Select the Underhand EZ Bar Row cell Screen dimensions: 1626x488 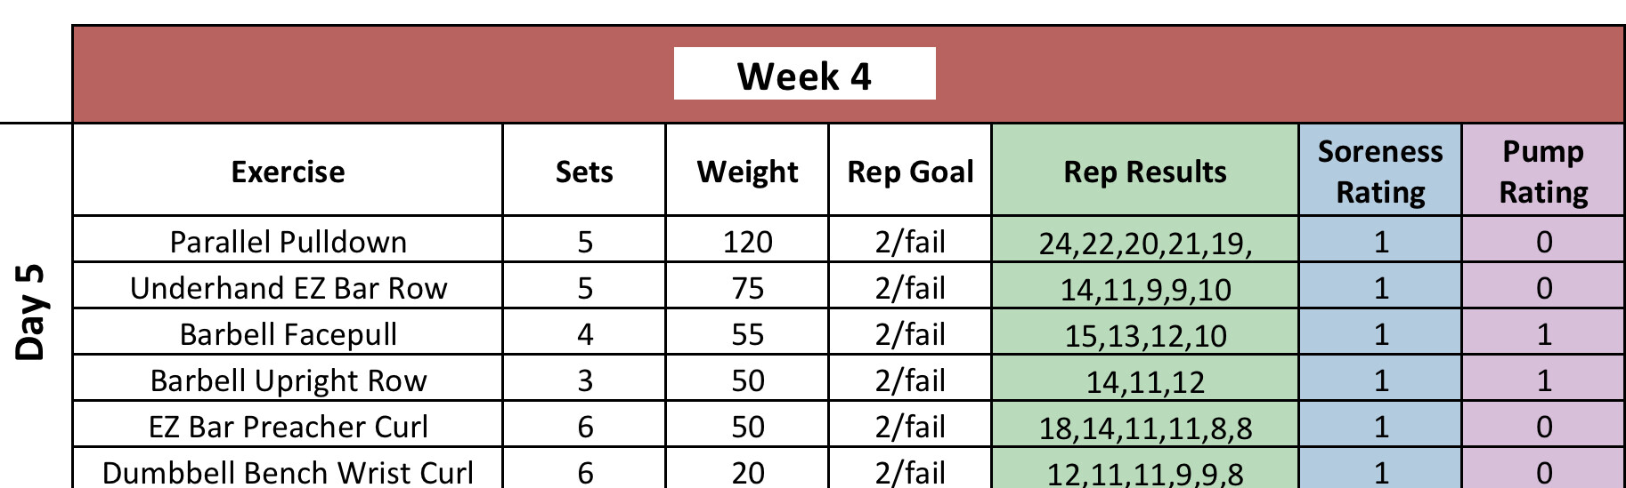point(288,287)
